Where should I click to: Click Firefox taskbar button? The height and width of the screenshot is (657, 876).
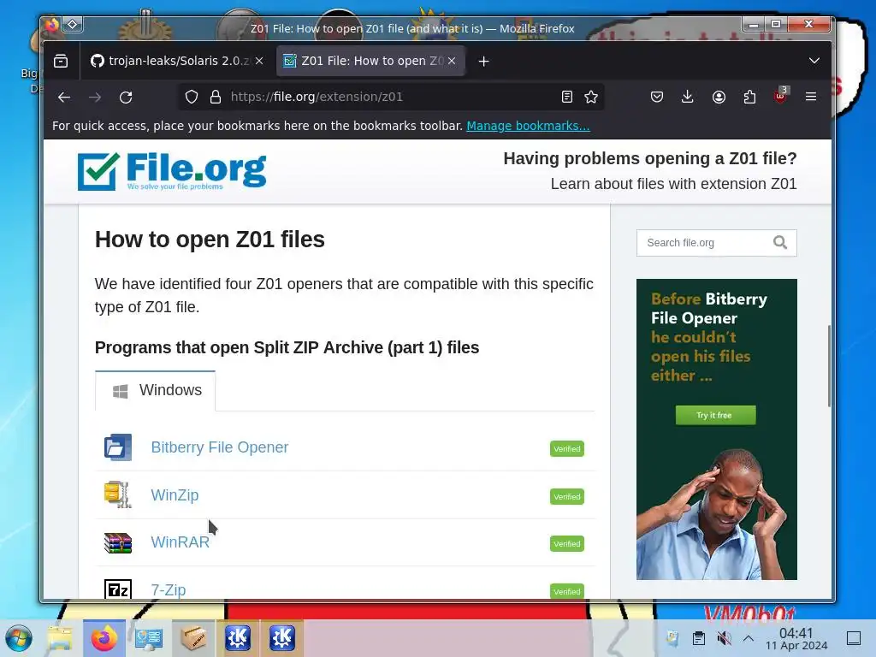(x=104, y=638)
